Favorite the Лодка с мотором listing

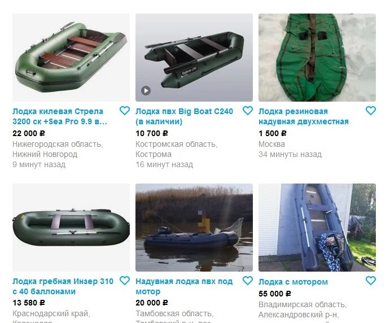[371, 281]
